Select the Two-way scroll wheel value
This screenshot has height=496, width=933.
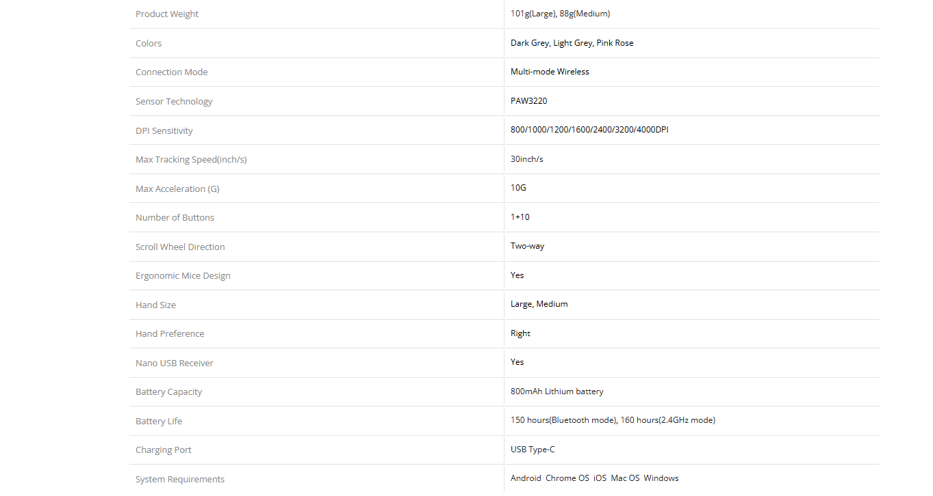click(527, 246)
